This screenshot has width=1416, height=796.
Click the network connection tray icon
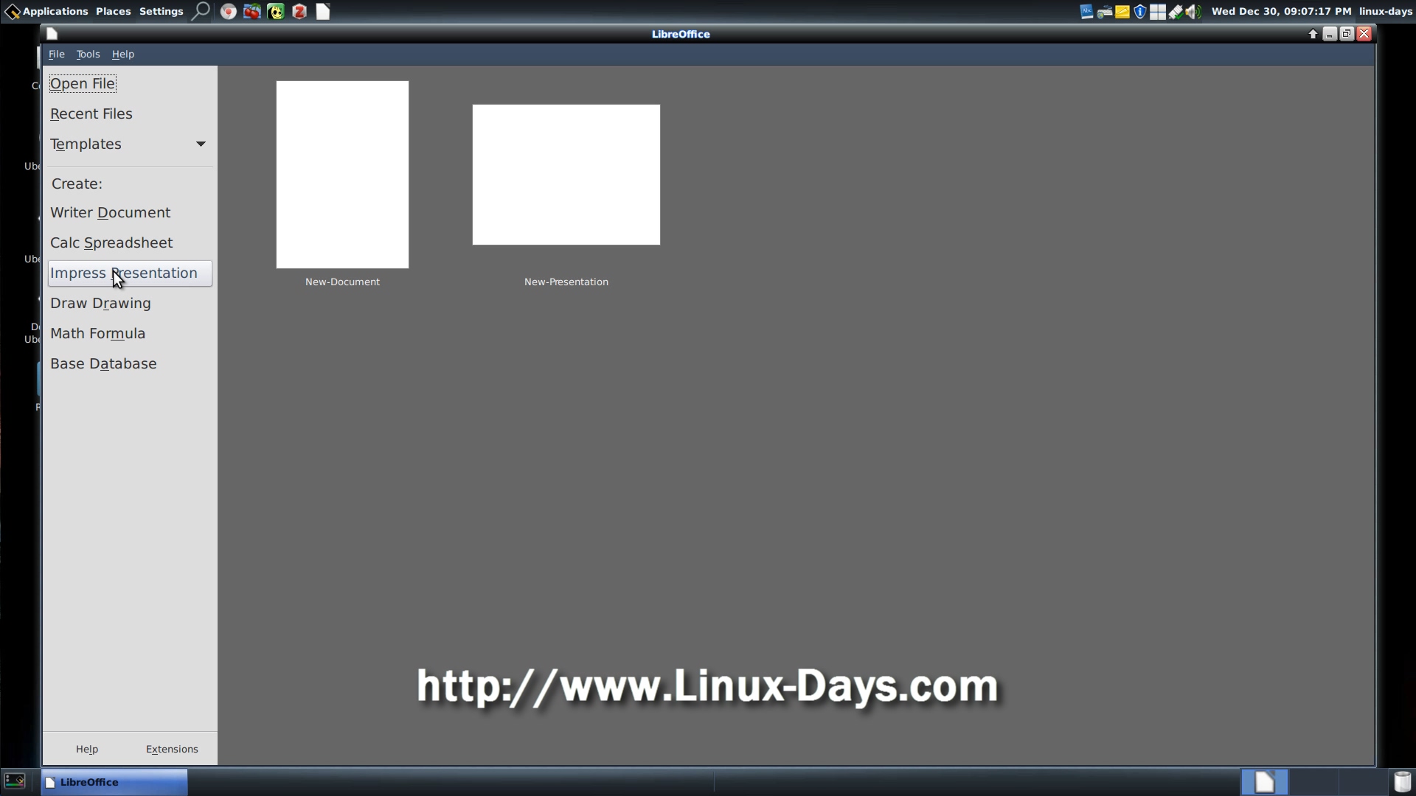[x=1176, y=11]
